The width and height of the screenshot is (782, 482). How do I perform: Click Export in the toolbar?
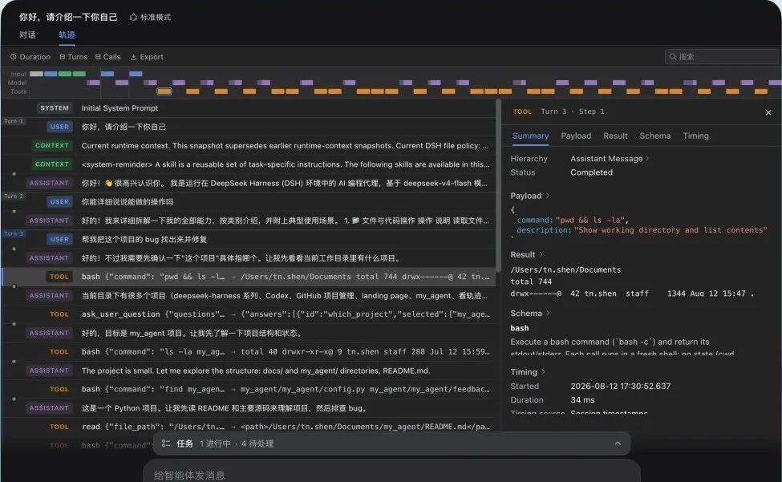[x=147, y=57]
